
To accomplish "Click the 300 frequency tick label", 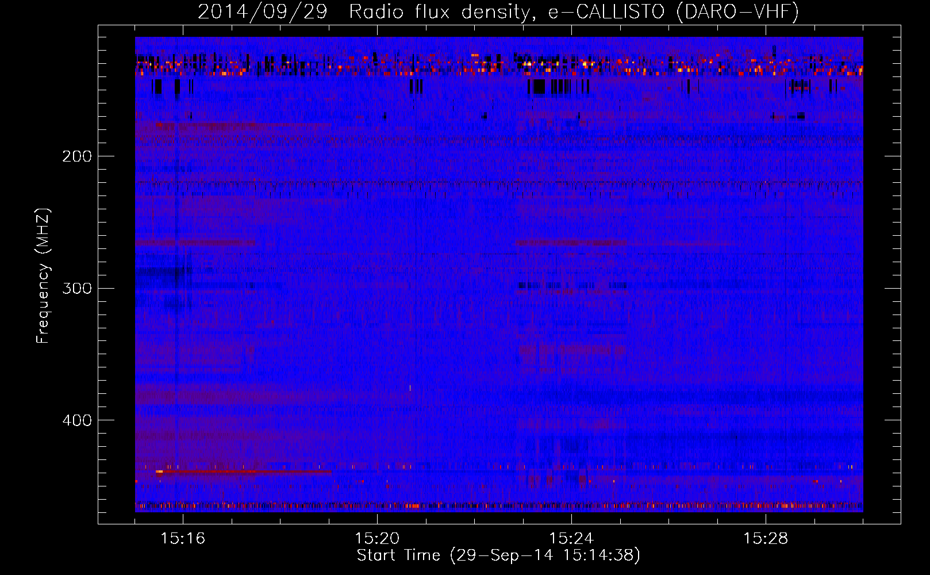I will pos(77,288).
